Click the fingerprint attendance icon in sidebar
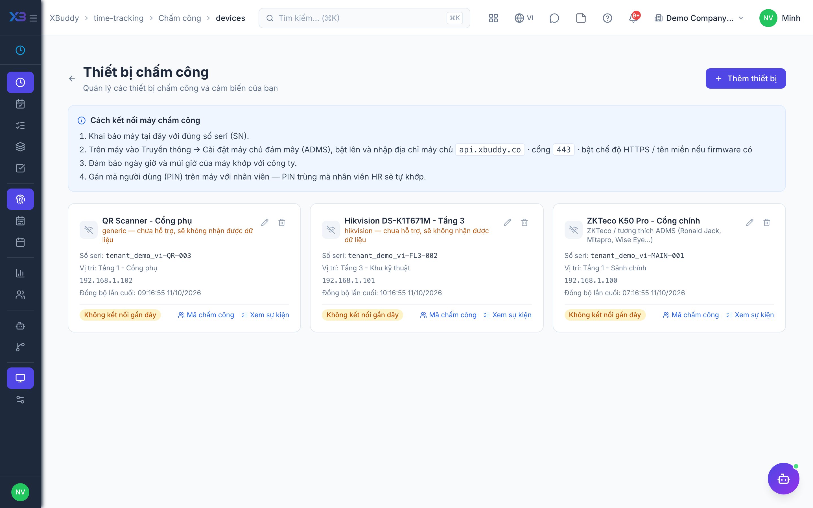Viewport: 813px width, 508px height. tap(20, 199)
